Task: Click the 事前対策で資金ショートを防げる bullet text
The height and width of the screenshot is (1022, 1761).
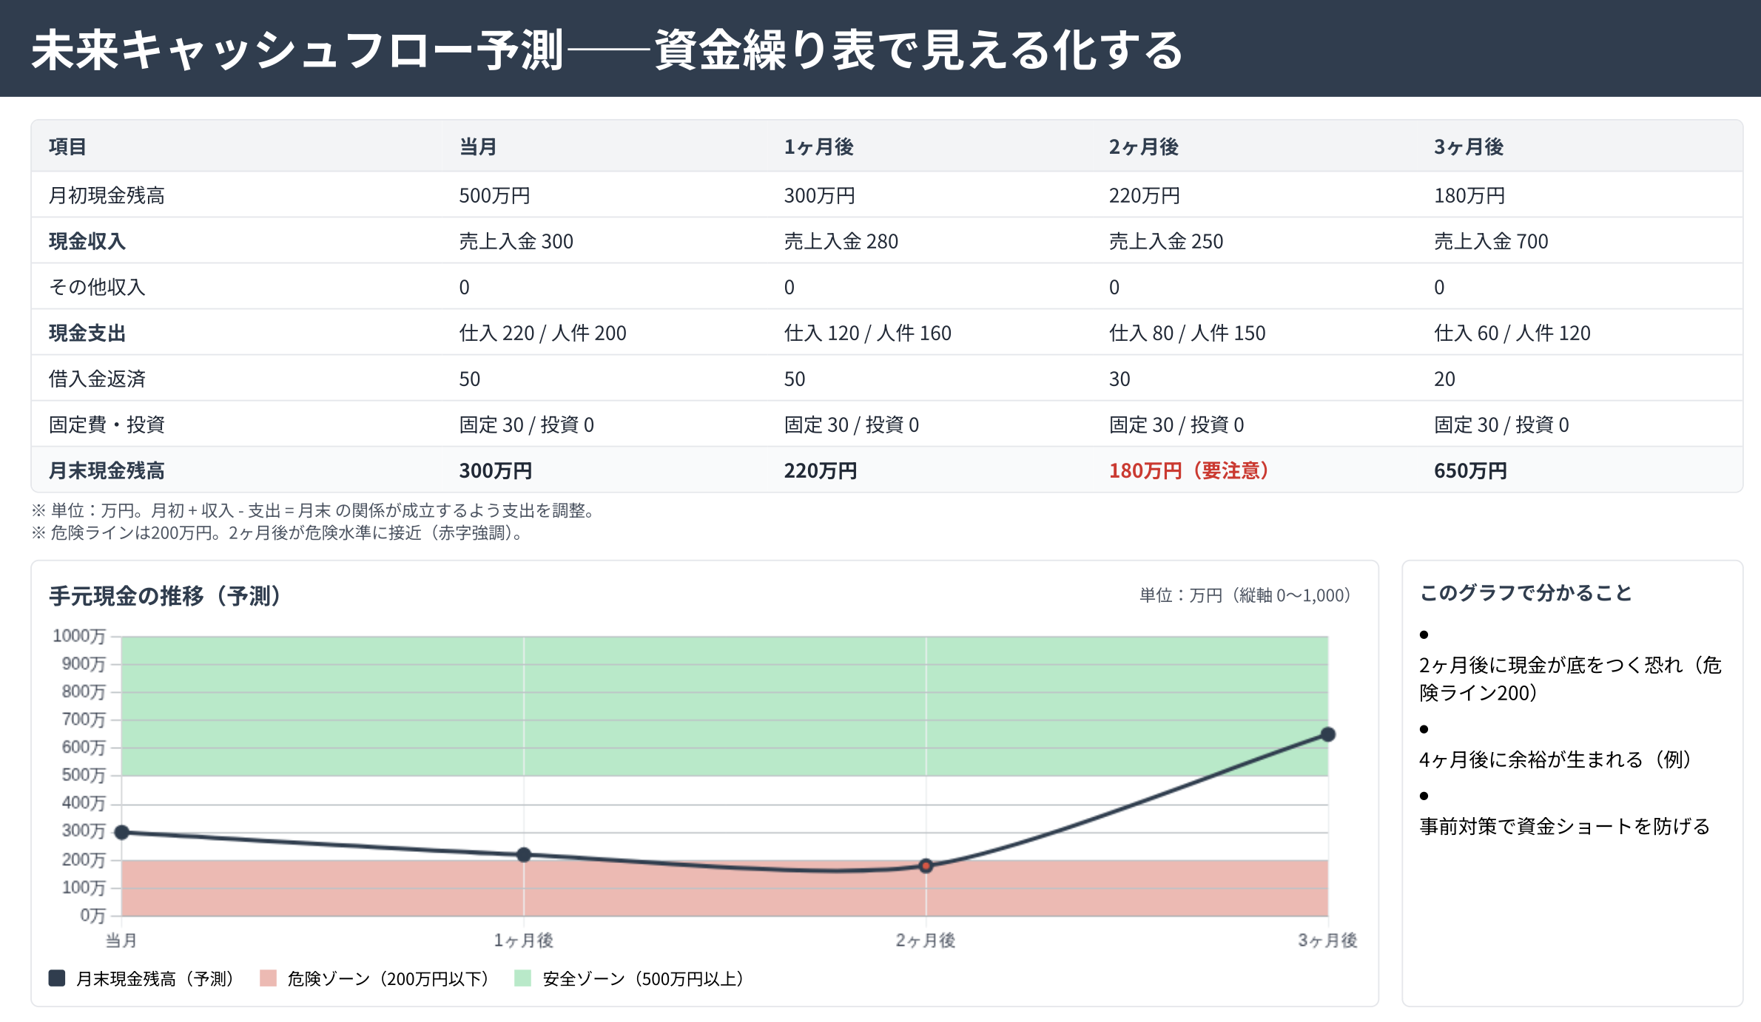Action: [1564, 826]
